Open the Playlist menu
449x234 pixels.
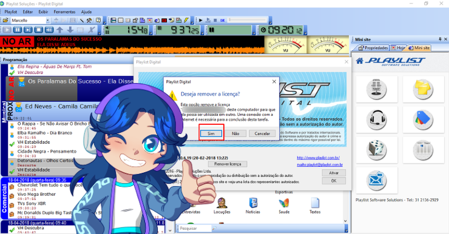click(x=10, y=12)
